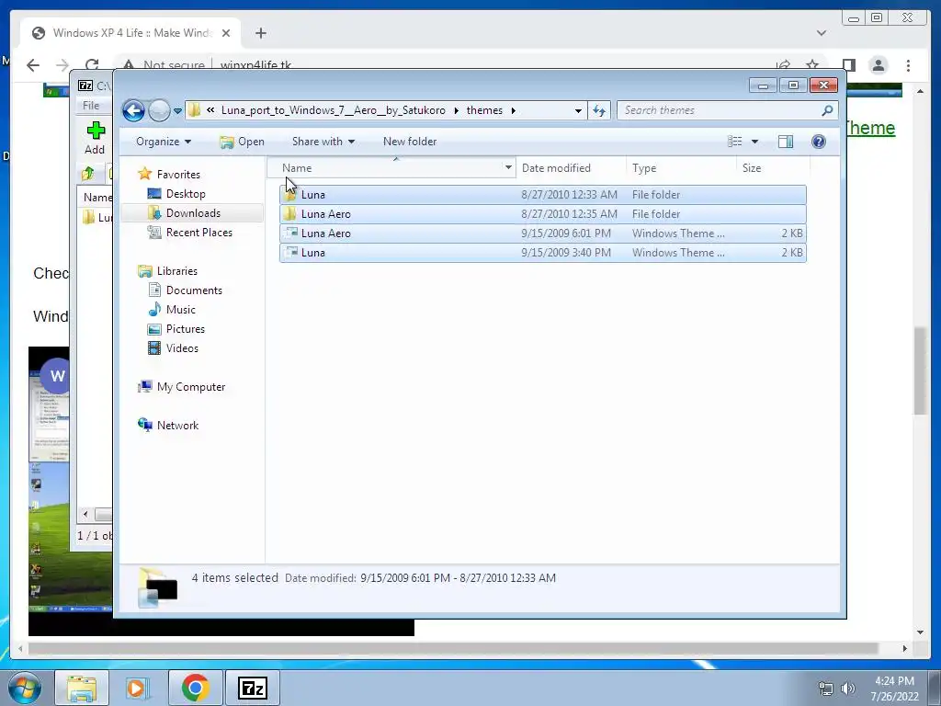
Task: Open the Name column filter dropdown arrow
Action: click(x=508, y=167)
